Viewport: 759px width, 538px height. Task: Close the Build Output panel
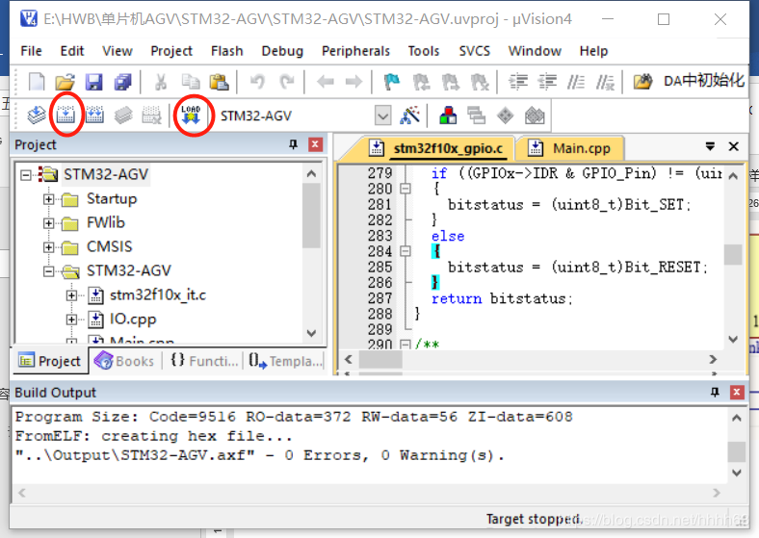click(x=737, y=392)
